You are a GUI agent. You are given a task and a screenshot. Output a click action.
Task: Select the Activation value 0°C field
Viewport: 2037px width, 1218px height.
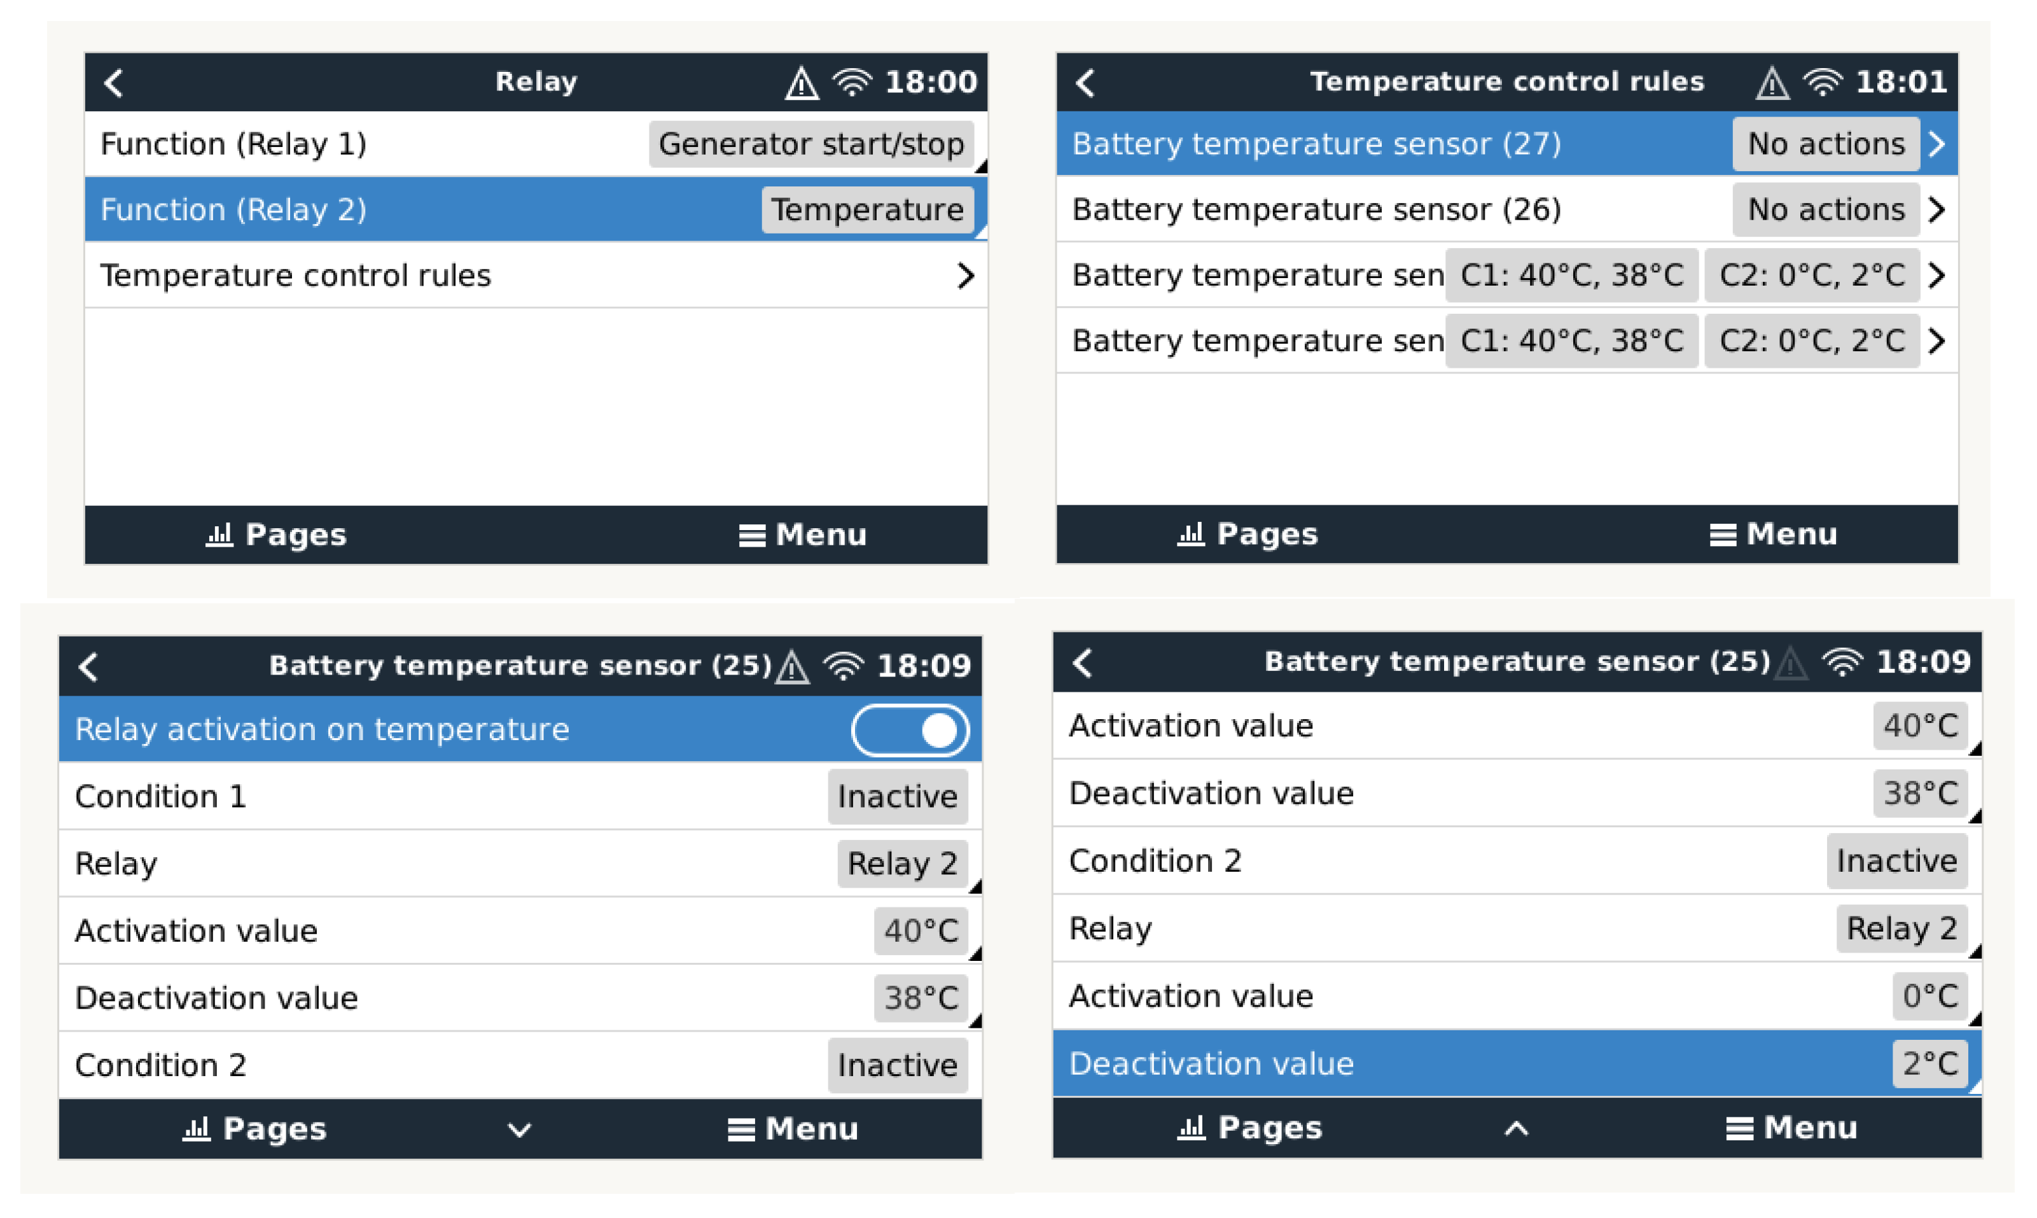pyautogui.click(x=1929, y=997)
